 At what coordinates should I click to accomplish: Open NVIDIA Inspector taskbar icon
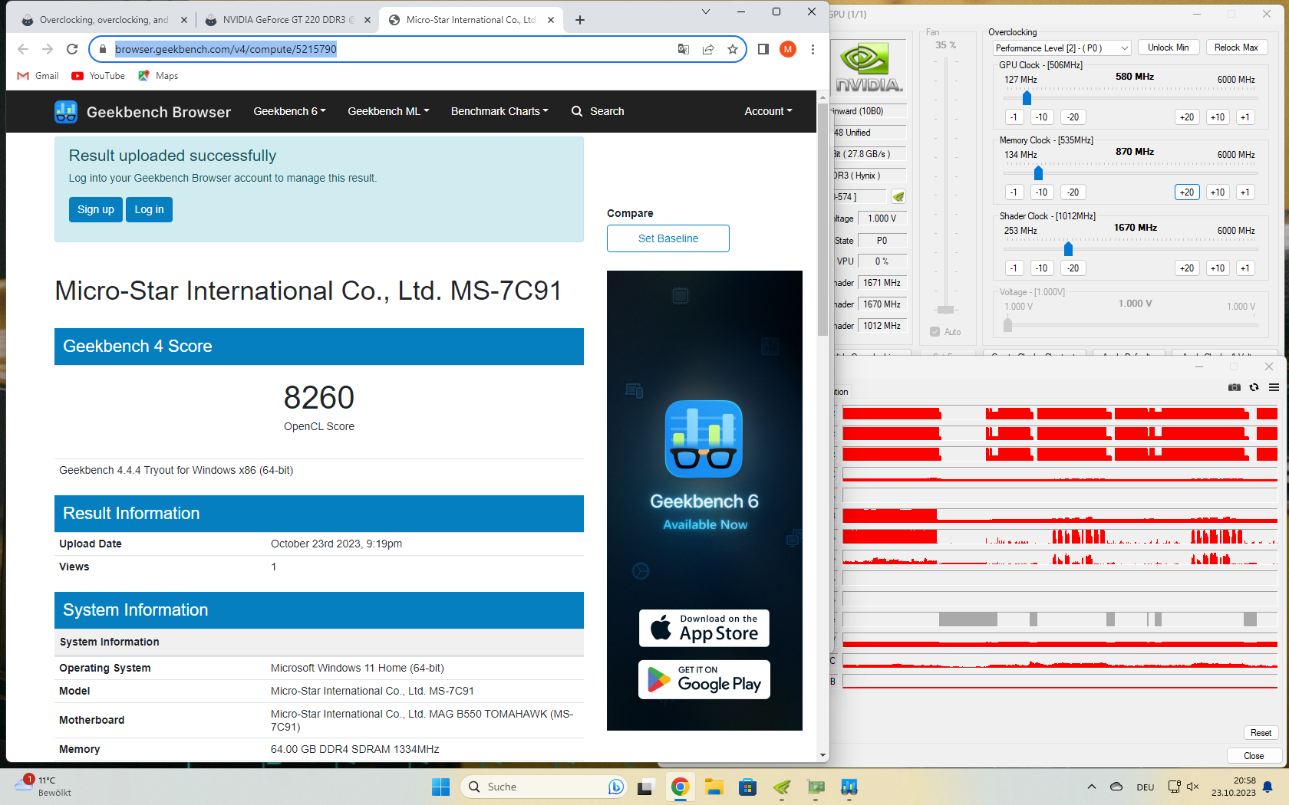pyautogui.click(x=782, y=787)
